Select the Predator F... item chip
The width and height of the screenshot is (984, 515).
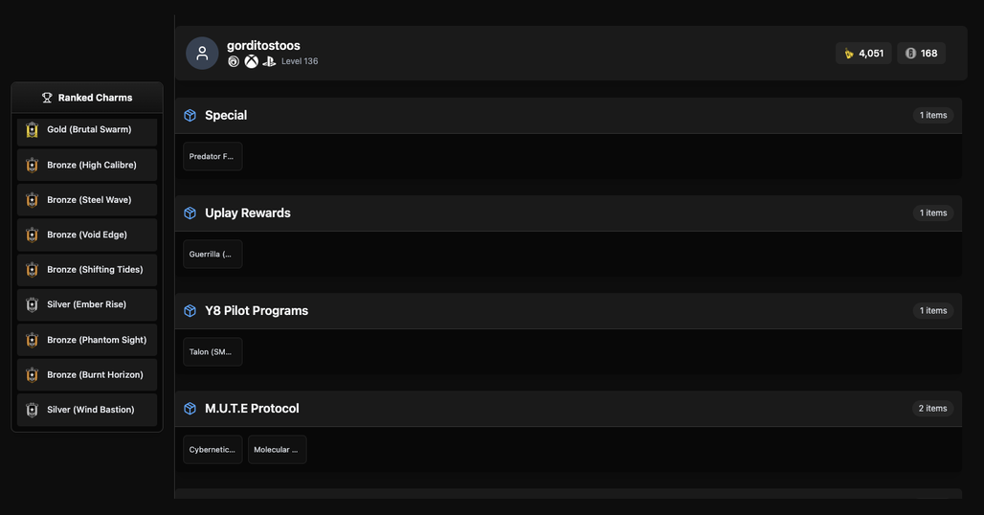click(x=212, y=156)
